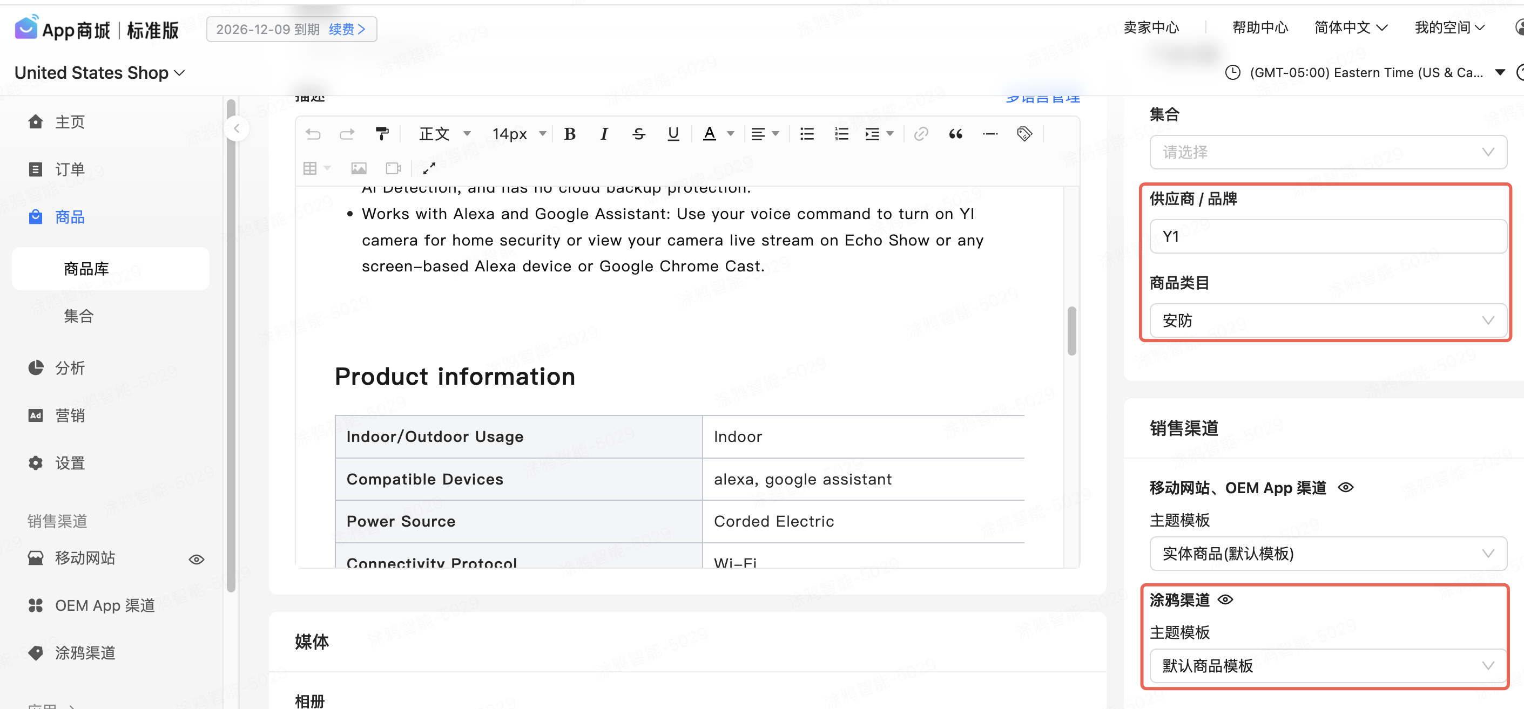Toggle eye icon next to 移动网站 in sidebar
The image size is (1524, 709).
coord(197,559)
